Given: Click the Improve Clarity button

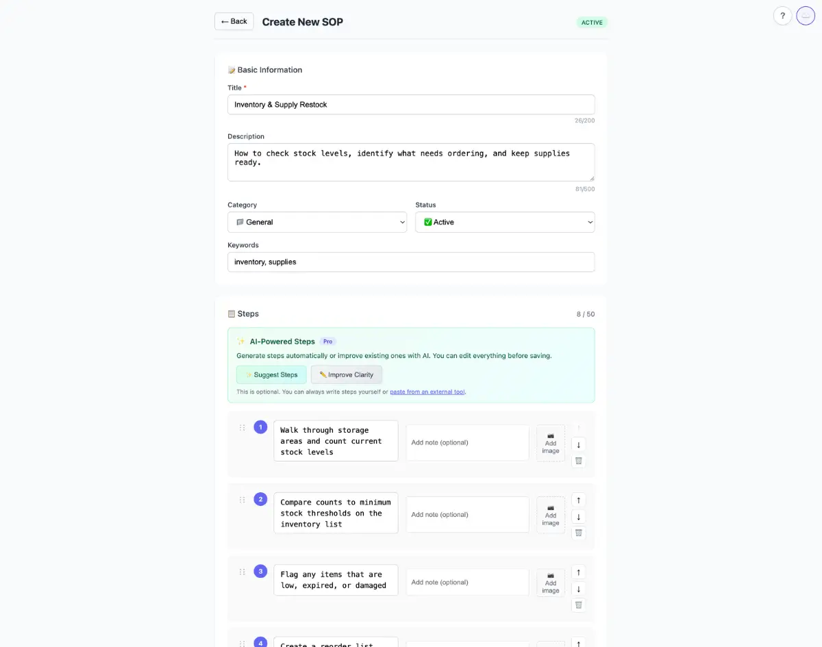Looking at the screenshot, I should tap(347, 375).
